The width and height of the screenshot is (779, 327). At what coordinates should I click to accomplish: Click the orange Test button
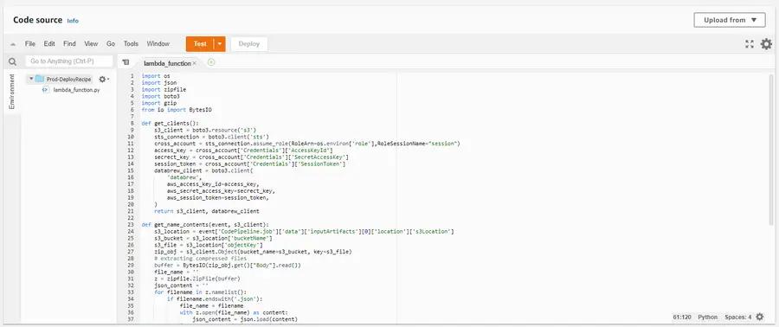200,43
